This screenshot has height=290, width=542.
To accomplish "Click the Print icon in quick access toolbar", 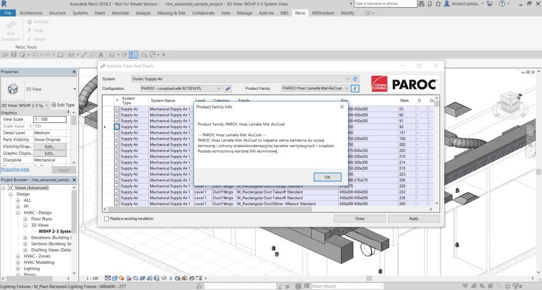I will (60, 55).
